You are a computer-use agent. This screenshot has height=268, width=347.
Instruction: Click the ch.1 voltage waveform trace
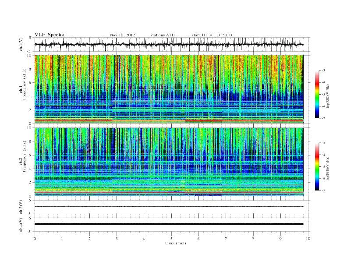pos(169,44)
